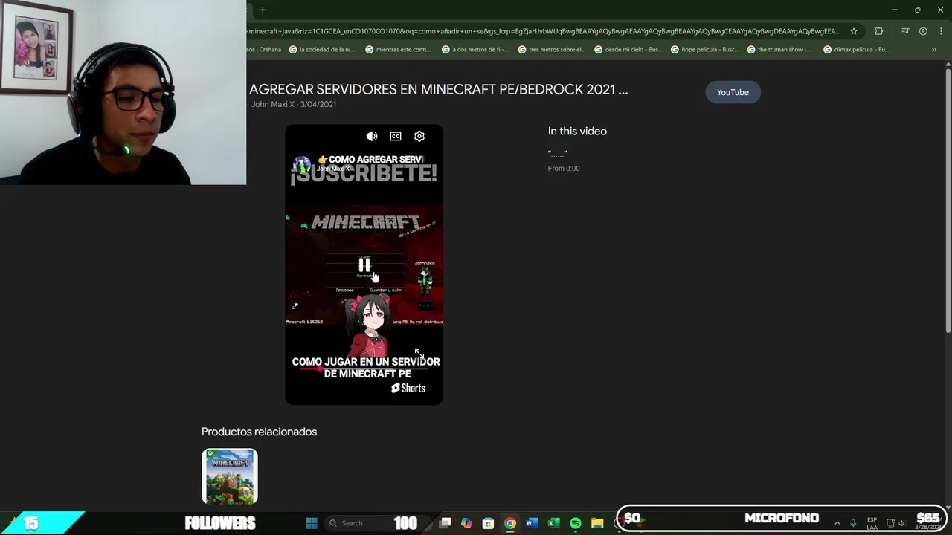Open 'a dos metros de ti' bookmark

(475, 50)
